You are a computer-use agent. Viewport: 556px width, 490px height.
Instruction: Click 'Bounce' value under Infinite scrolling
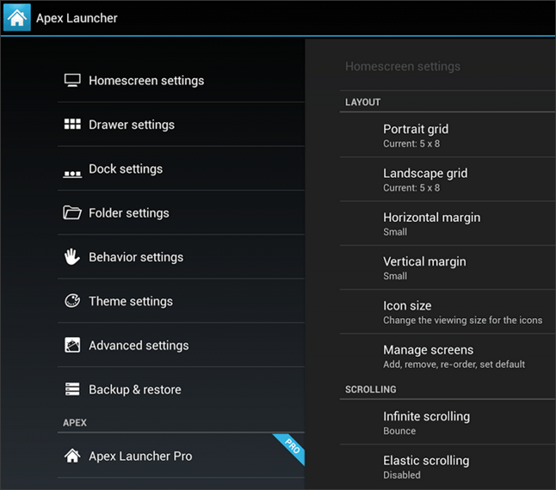pyautogui.click(x=399, y=431)
